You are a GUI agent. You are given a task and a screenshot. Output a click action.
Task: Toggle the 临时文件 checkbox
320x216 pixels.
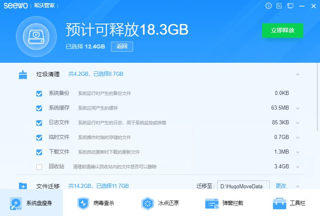(39, 137)
